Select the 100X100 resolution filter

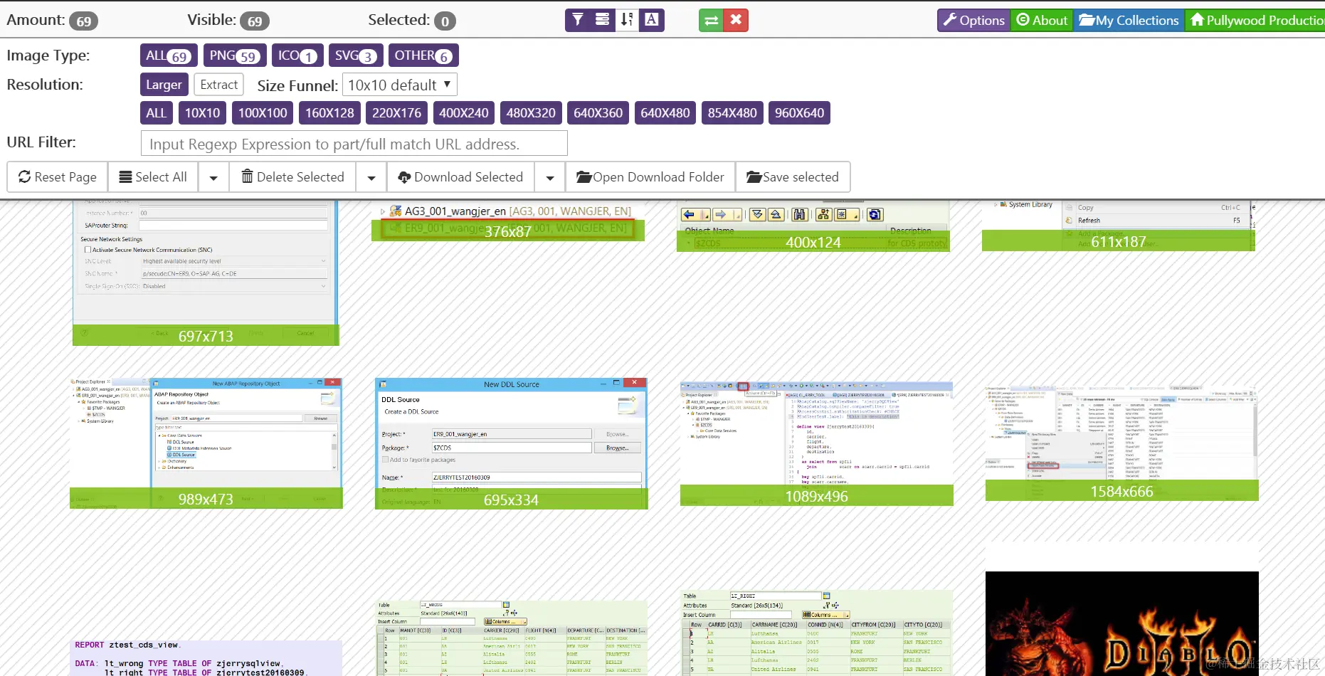tap(263, 113)
